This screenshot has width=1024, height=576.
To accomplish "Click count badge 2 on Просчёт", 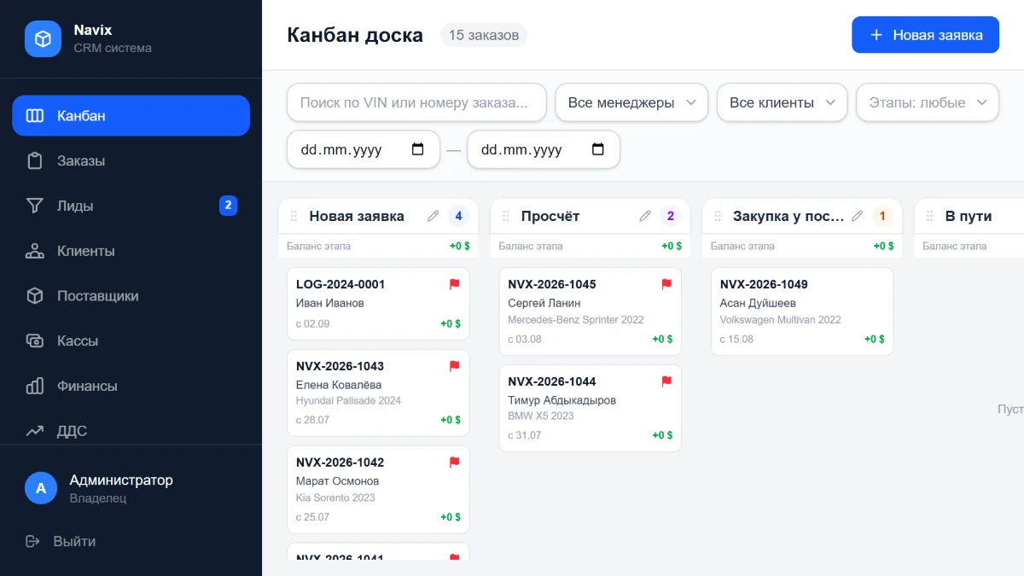I will (670, 216).
